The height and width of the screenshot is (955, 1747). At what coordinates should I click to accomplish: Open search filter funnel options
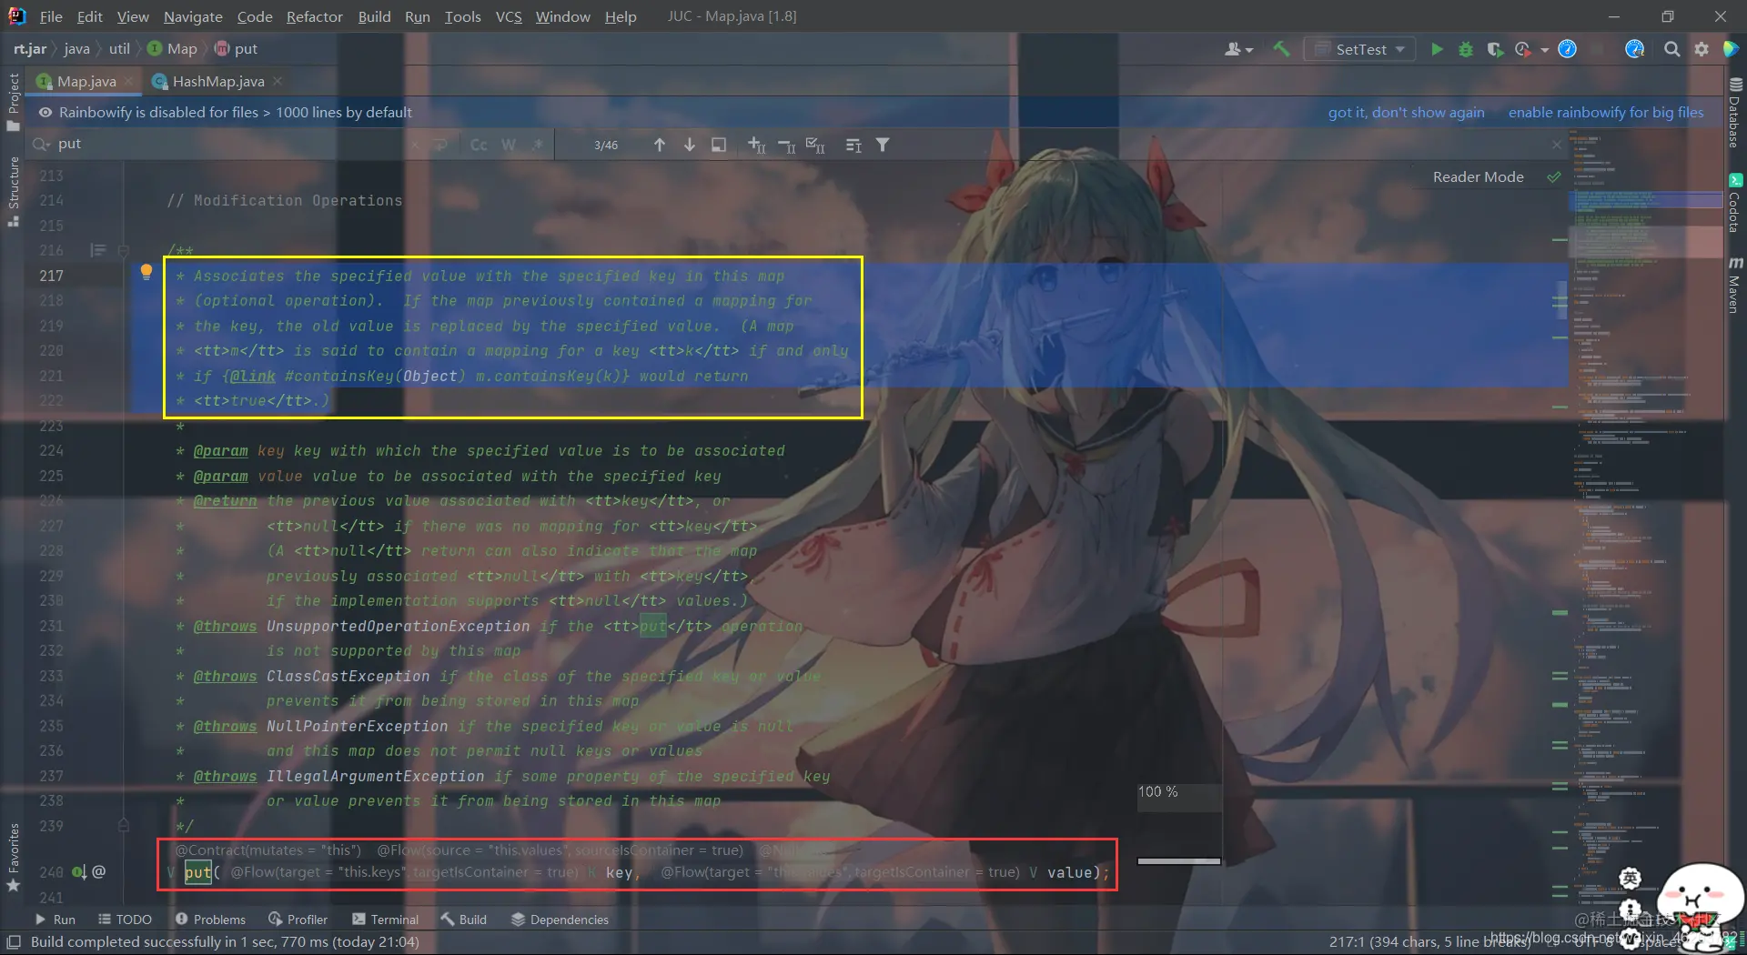coord(883,145)
